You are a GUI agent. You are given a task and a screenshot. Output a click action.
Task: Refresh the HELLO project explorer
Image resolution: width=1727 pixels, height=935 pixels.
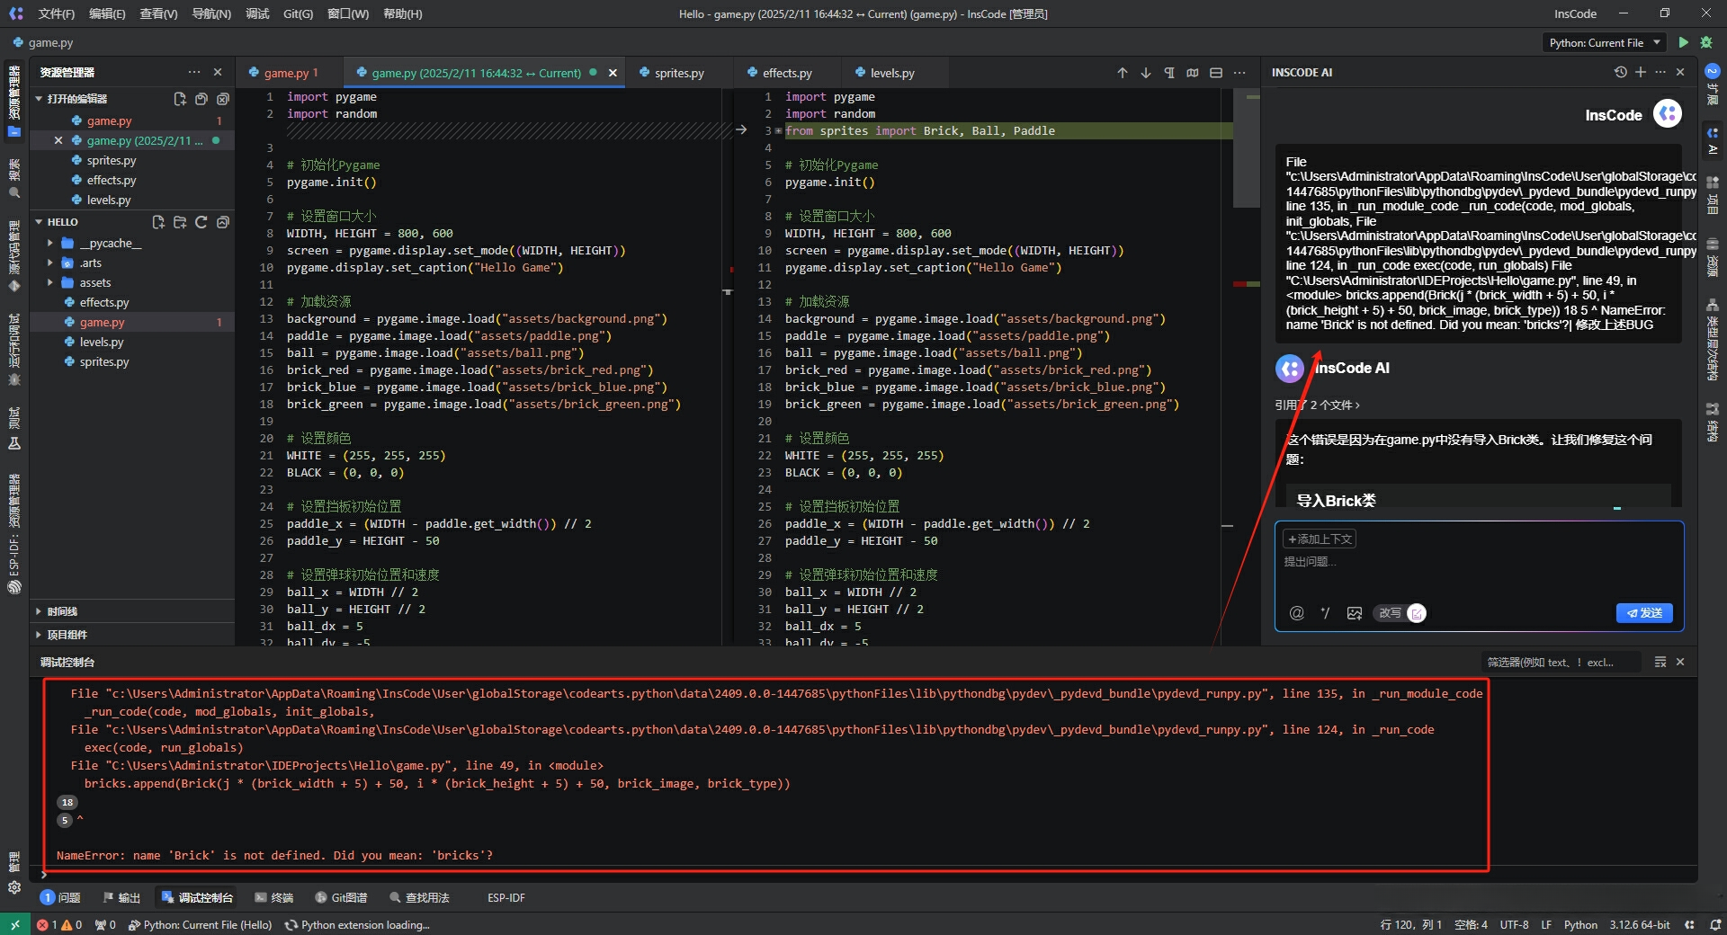[x=201, y=222]
